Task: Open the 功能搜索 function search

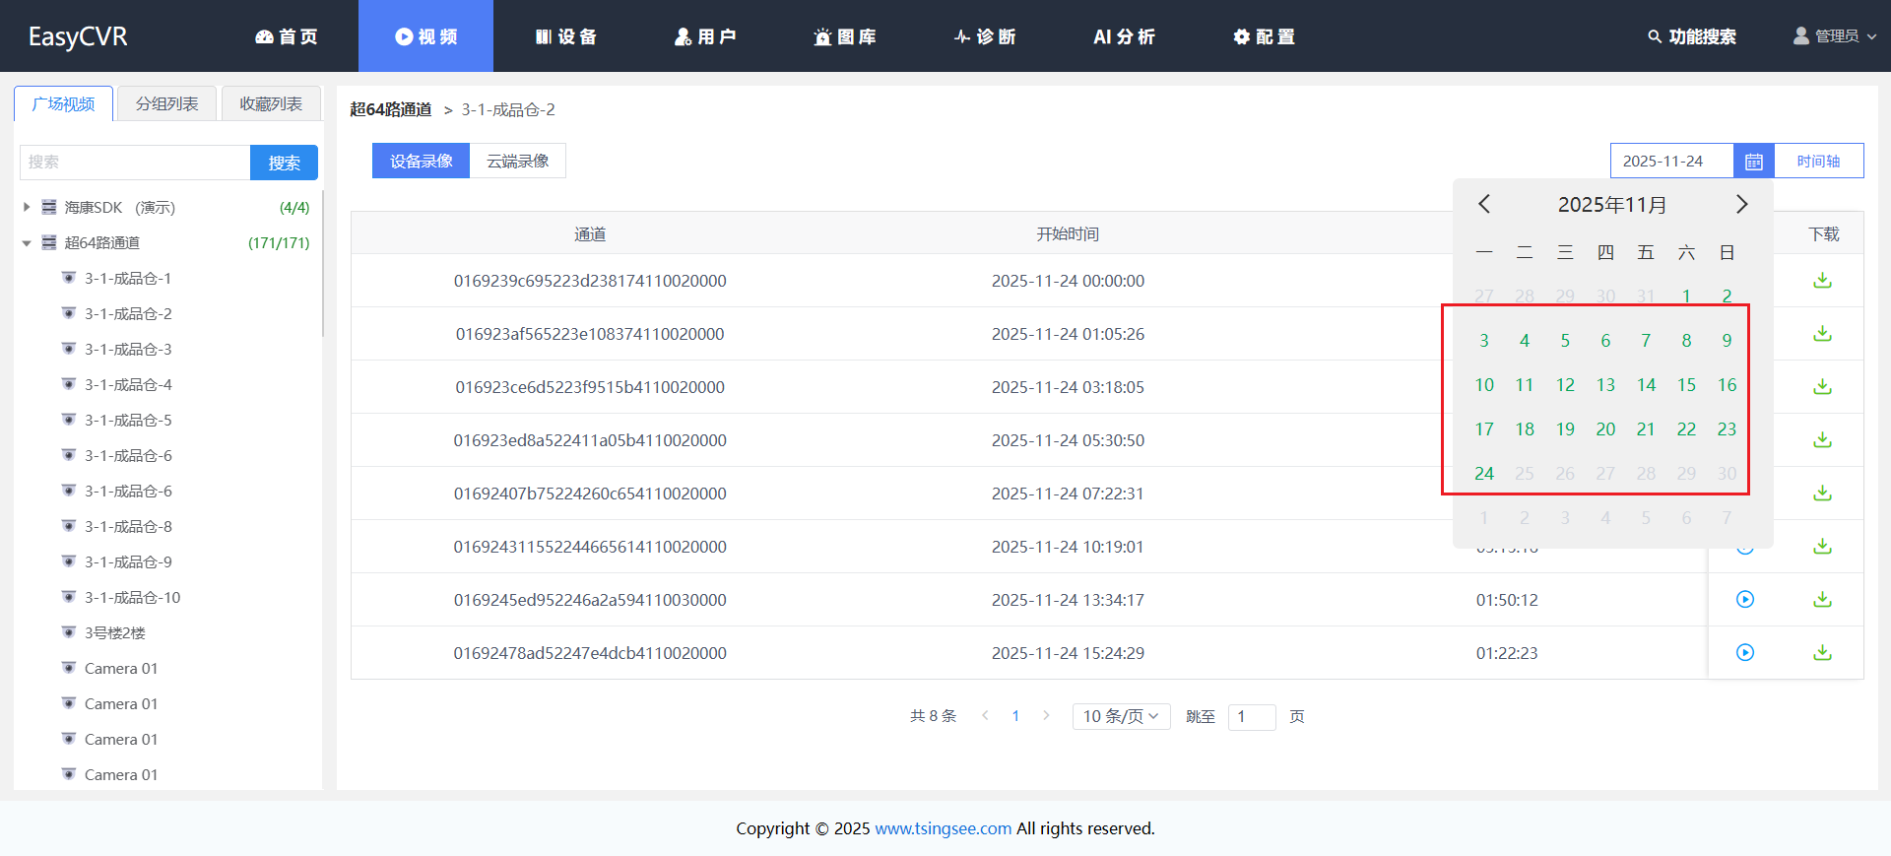Action: click(1692, 36)
